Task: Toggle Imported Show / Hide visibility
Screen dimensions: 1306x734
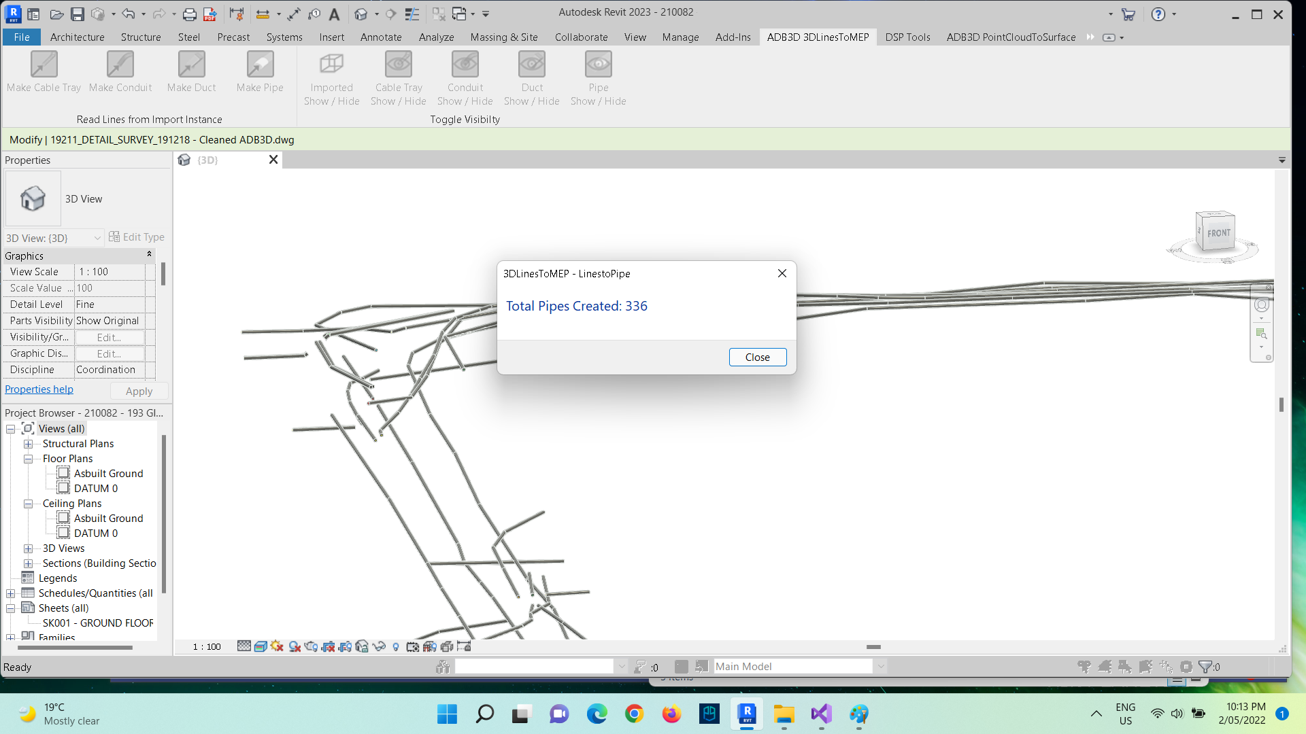Action: coord(331,65)
